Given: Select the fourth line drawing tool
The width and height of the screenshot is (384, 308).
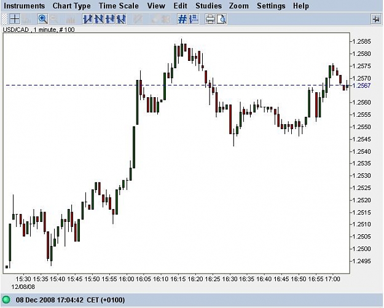Looking at the screenshot, I should (x=121, y=19).
